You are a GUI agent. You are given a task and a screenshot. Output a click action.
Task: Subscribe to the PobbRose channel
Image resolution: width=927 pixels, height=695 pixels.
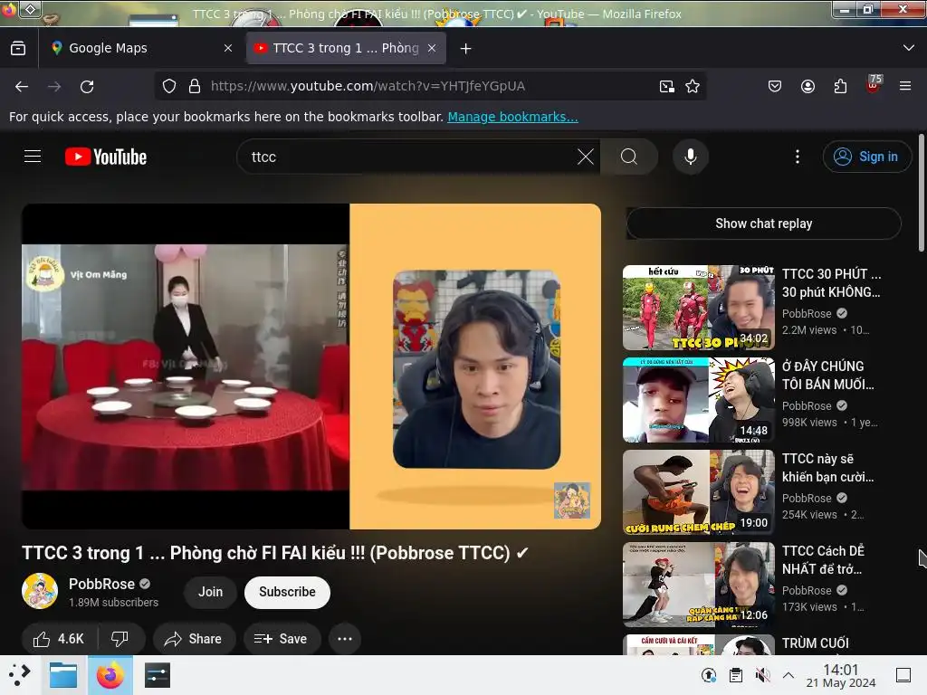coord(287,592)
